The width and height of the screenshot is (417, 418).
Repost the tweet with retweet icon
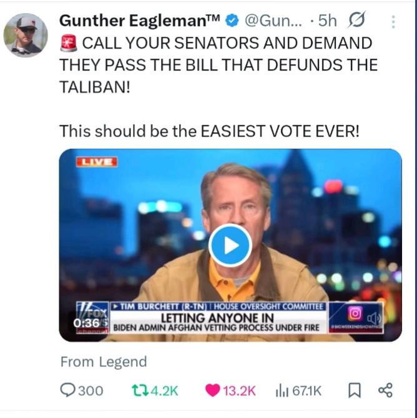tap(140, 391)
